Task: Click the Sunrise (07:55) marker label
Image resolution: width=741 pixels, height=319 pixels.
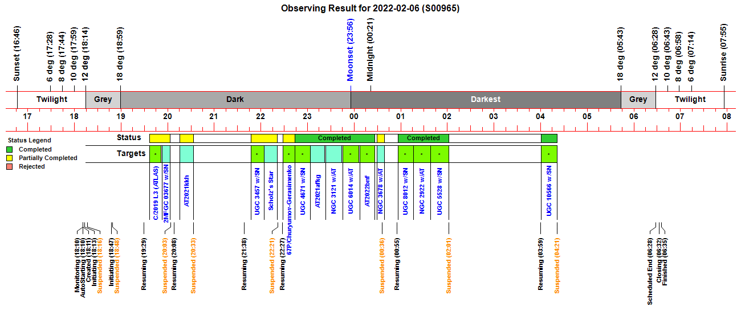Action: [x=724, y=52]
